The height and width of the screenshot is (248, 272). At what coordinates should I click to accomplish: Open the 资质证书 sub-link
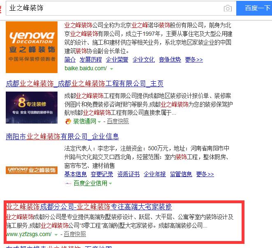point(128,174)
